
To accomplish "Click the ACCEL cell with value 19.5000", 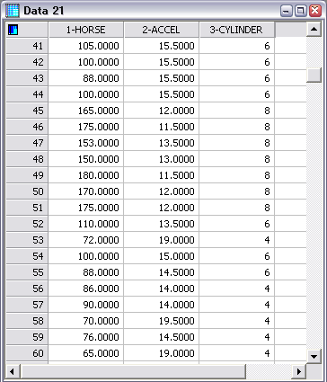I will click(x=162, y=321).
